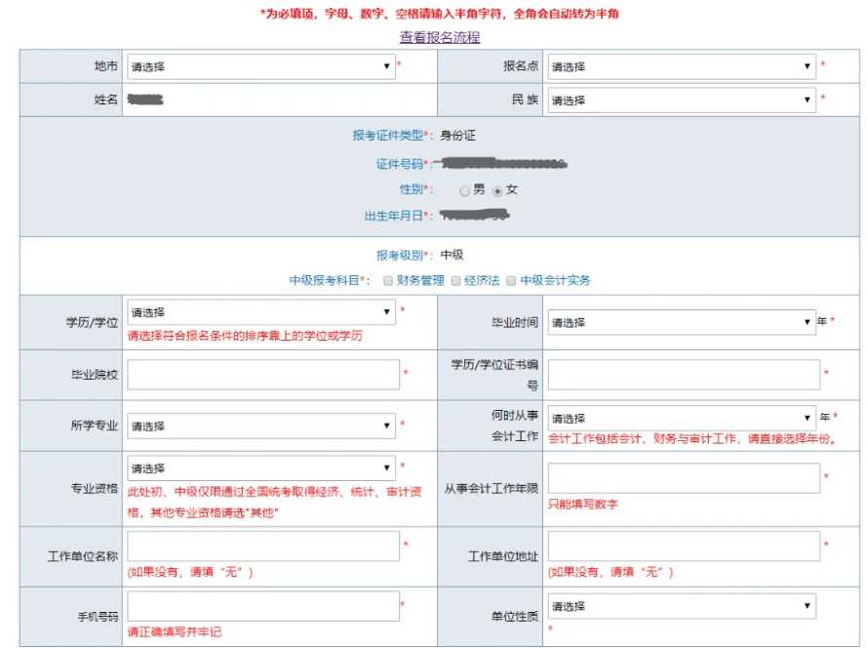The height and width of the screenshot is (650, 868).
Task: Click the 身份证 document type text
Action: (457, 136)
